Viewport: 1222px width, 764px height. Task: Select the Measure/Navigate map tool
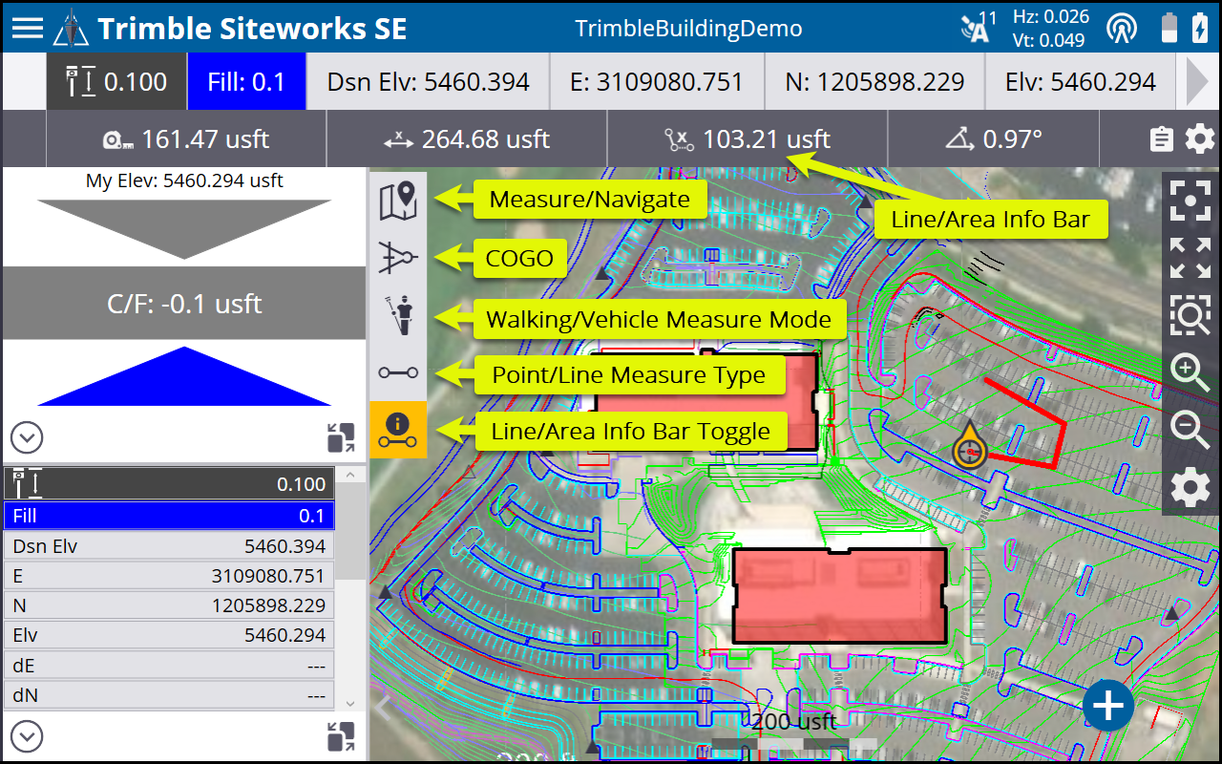tap(398, 200)
